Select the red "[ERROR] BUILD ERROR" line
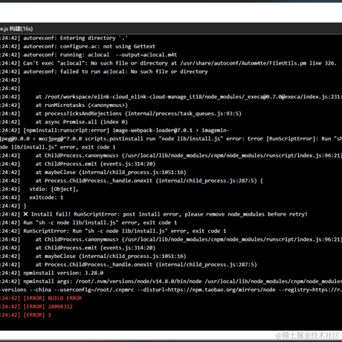Image resolution: width=342 pixels, height=342 pixels. point(41,298)
